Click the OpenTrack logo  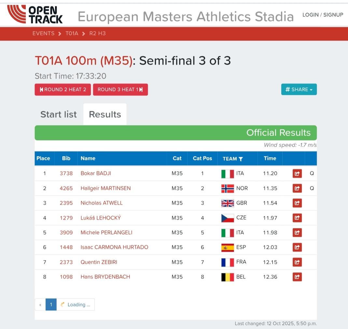(35, 14)
